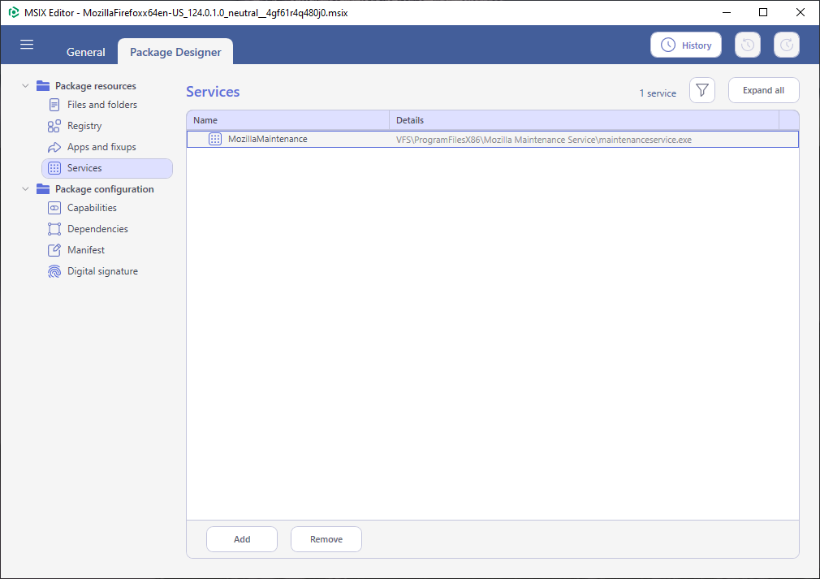Click the Services grid icon in sidebar

tap(54, 168)
